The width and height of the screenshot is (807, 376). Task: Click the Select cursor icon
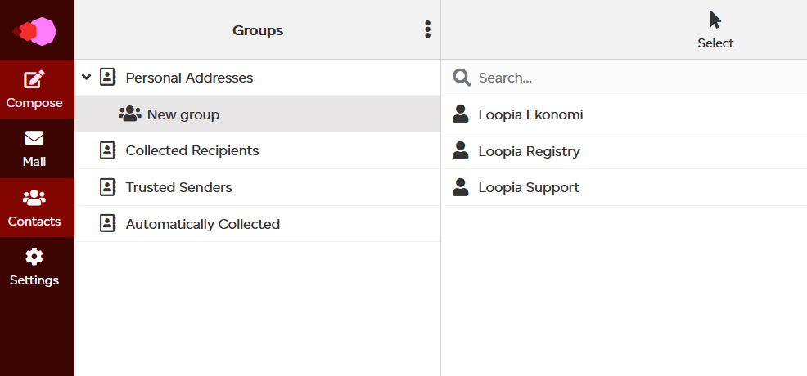pos(715,20)
